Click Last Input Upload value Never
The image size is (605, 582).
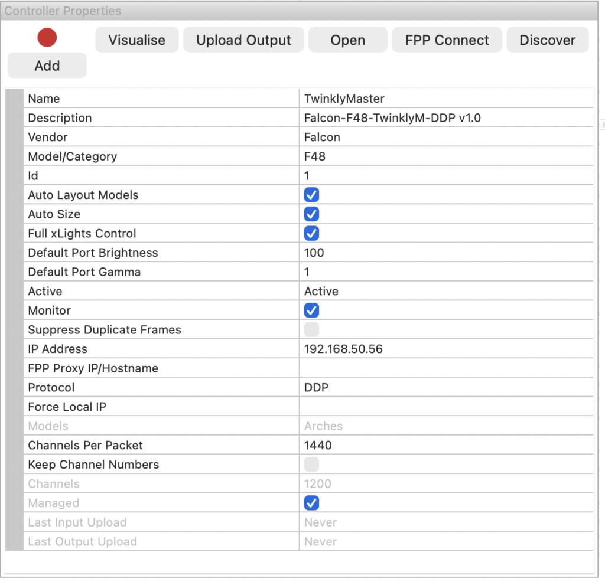tap(320, 522)
